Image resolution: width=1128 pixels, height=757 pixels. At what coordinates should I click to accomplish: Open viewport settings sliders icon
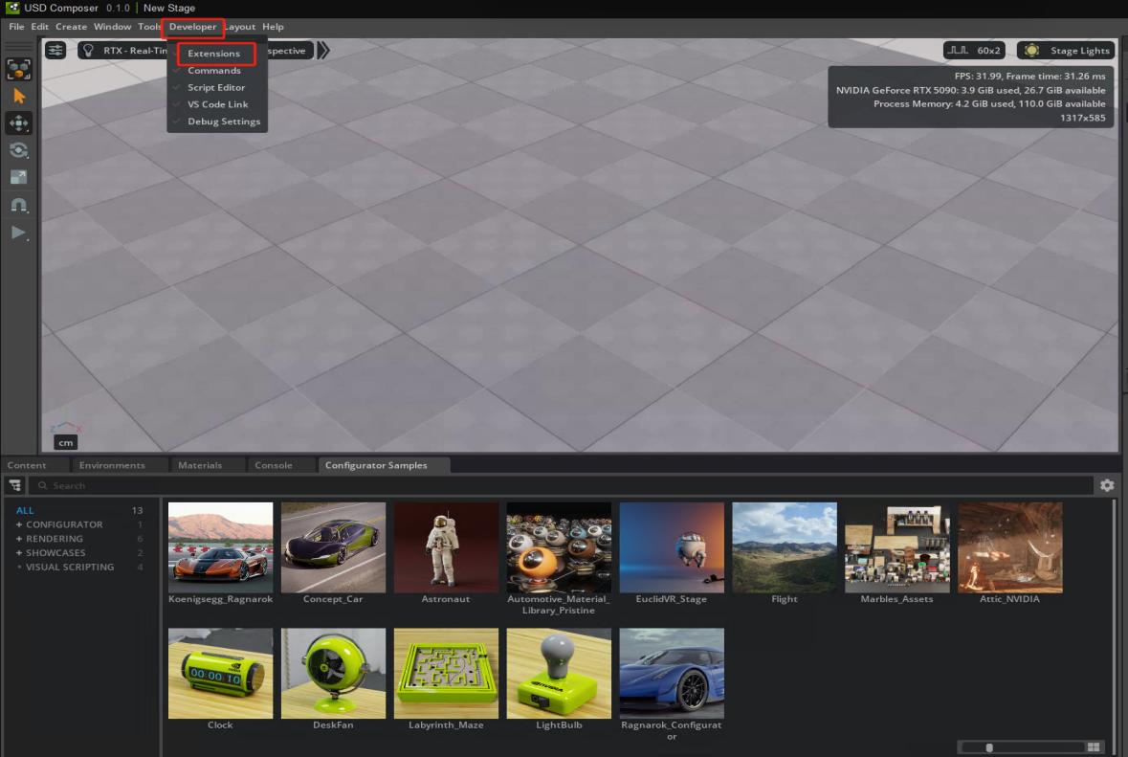click(x=55, y=51)
